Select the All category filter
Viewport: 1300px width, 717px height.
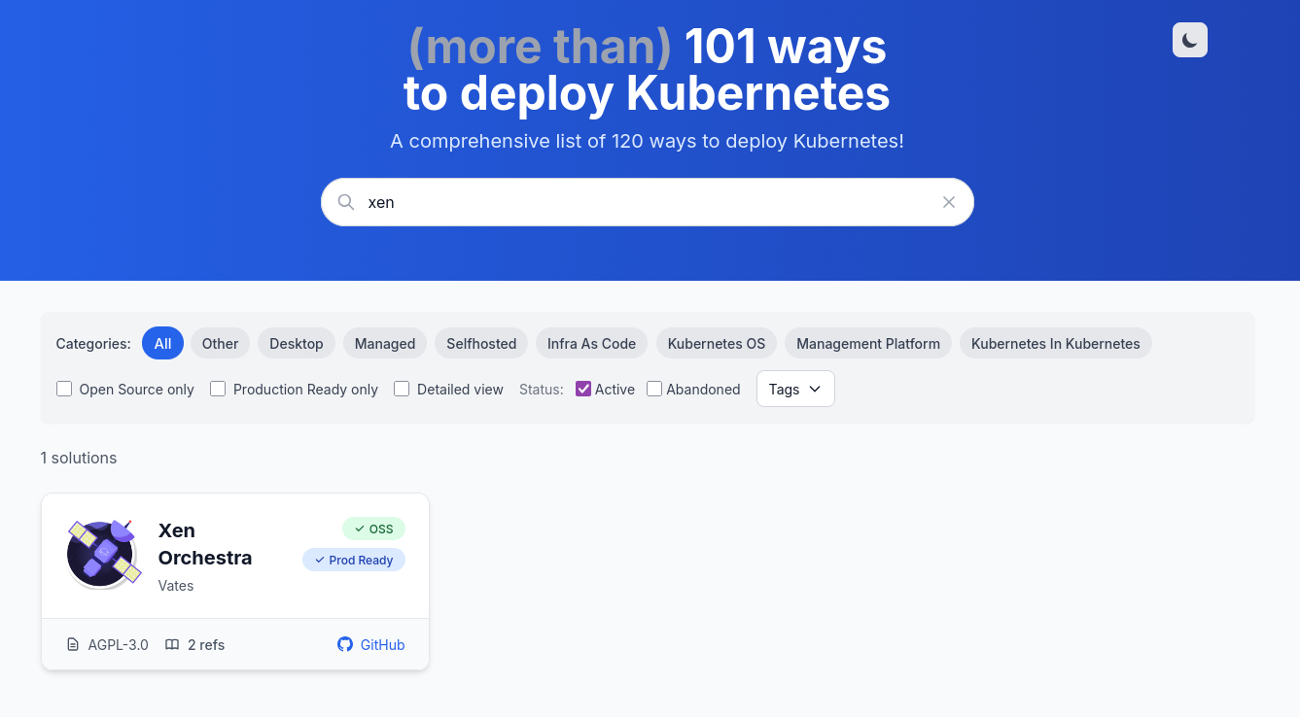coord(162,343)
